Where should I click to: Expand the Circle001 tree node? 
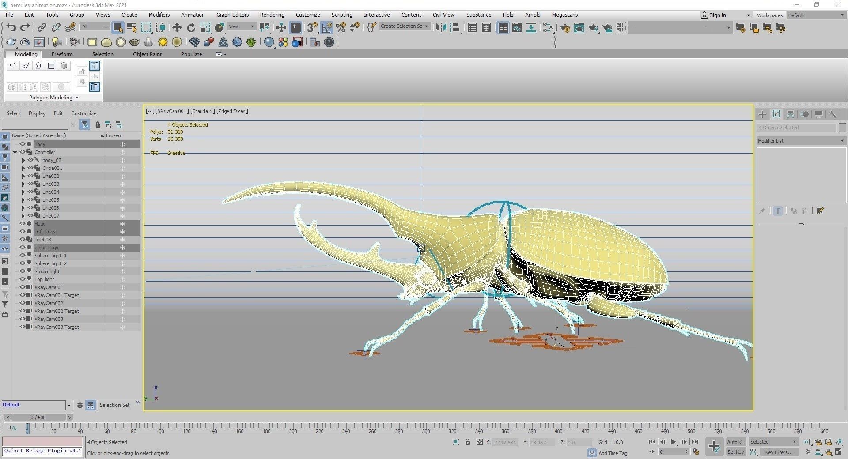23,168
